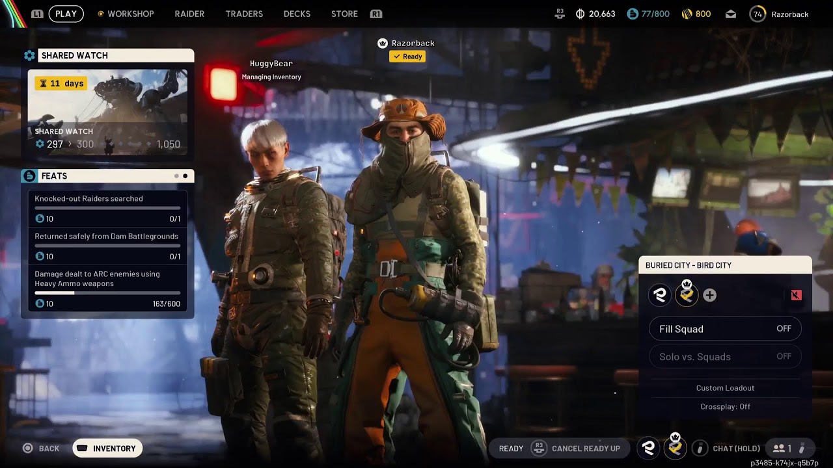This screenshot has height=468, width=833.
Task: Click the BACK button
Action: (x=41, y=448)
